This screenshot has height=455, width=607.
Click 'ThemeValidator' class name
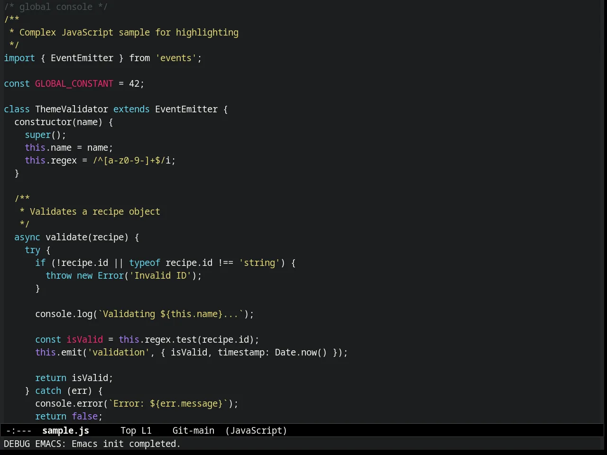coord(72,109)
